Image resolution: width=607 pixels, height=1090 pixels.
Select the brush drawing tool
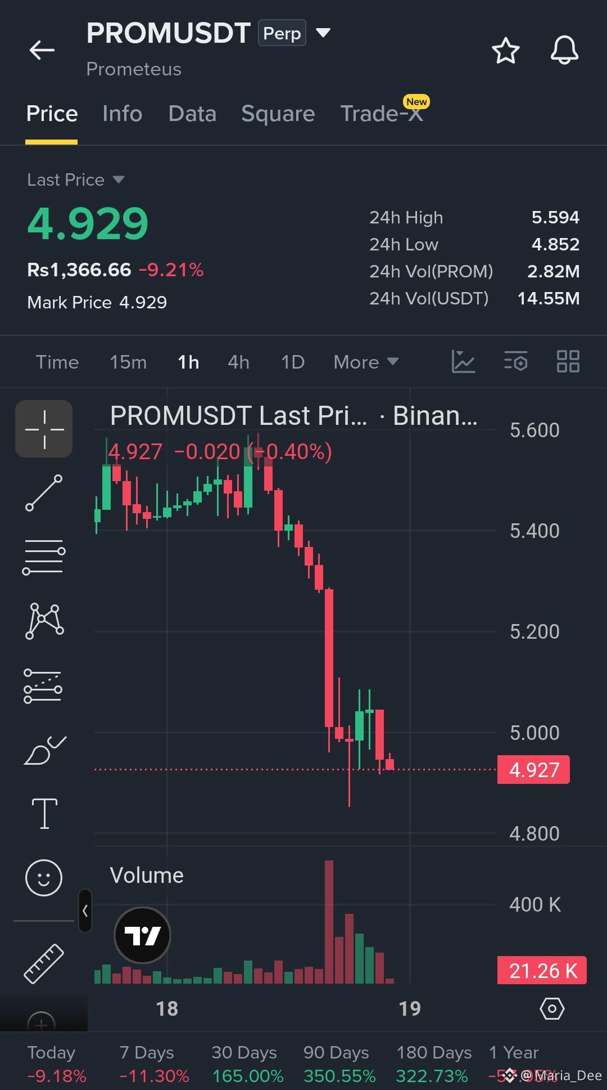[45, 750]
